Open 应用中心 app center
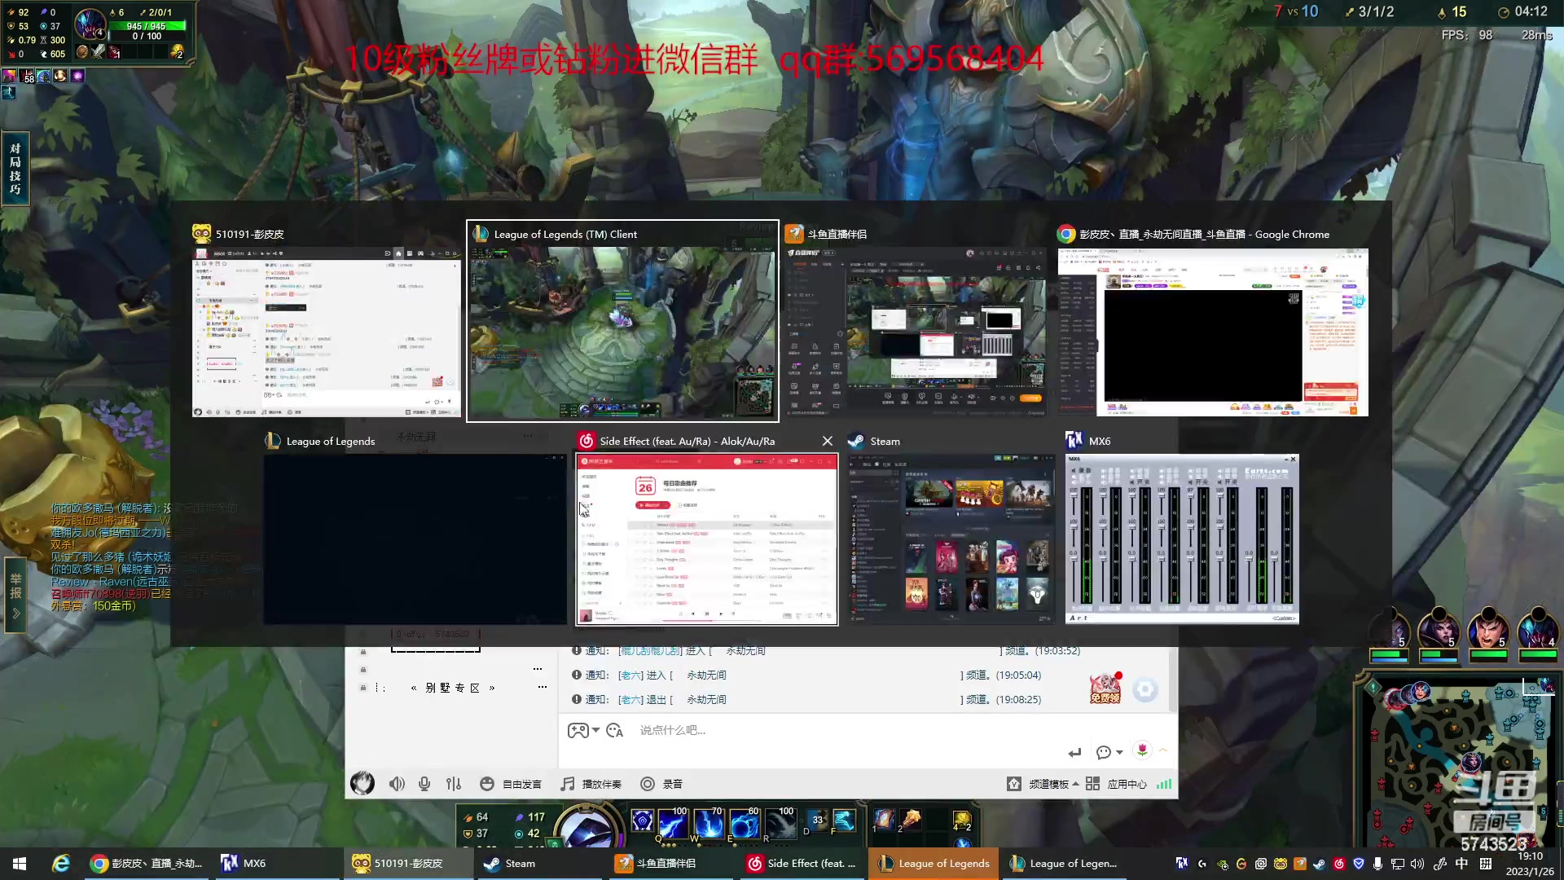This screenshot has height=880, width=1564. tap(1116, 784)
